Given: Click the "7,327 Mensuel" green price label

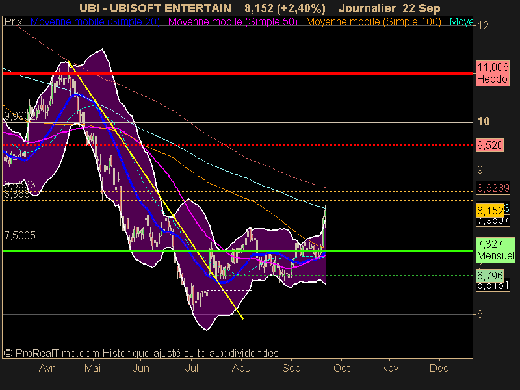Looking at the screenshot, I should coord(495,250).
